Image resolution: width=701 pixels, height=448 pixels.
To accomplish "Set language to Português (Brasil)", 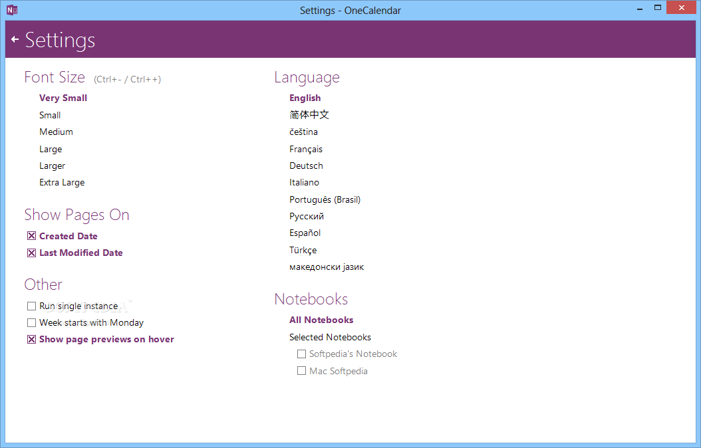I will pos(325,199).
